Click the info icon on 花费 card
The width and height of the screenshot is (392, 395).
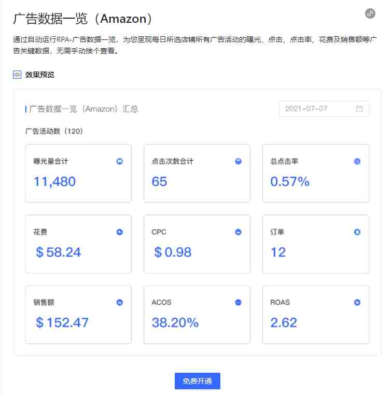click(120, 232)
